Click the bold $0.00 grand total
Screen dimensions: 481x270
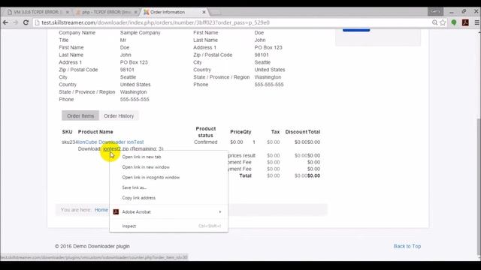coord(313,175)
